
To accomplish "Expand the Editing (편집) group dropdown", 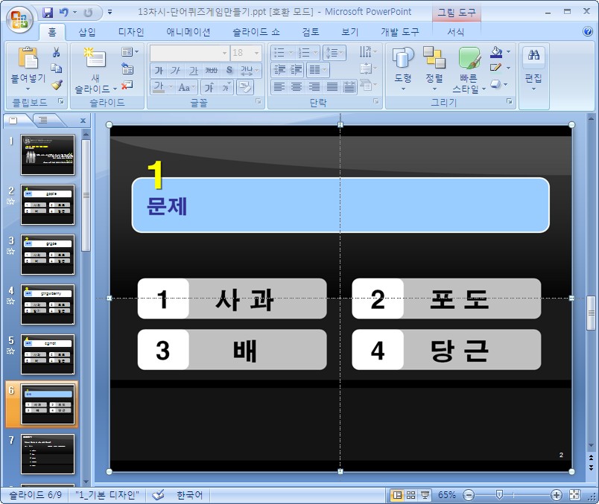I will coord(533,88).
